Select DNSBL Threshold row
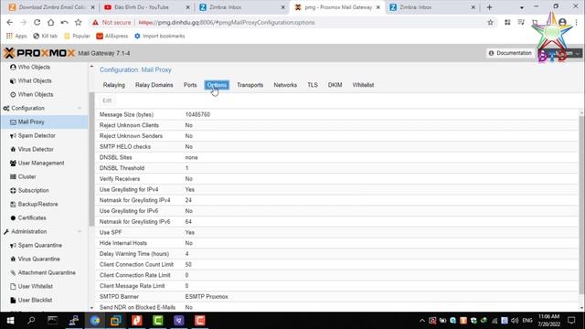585x329 pixels. tap(337, 168)
